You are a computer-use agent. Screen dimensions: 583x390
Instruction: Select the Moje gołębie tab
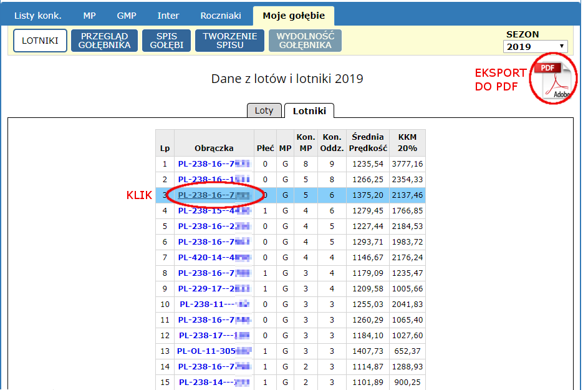[293, 16]
